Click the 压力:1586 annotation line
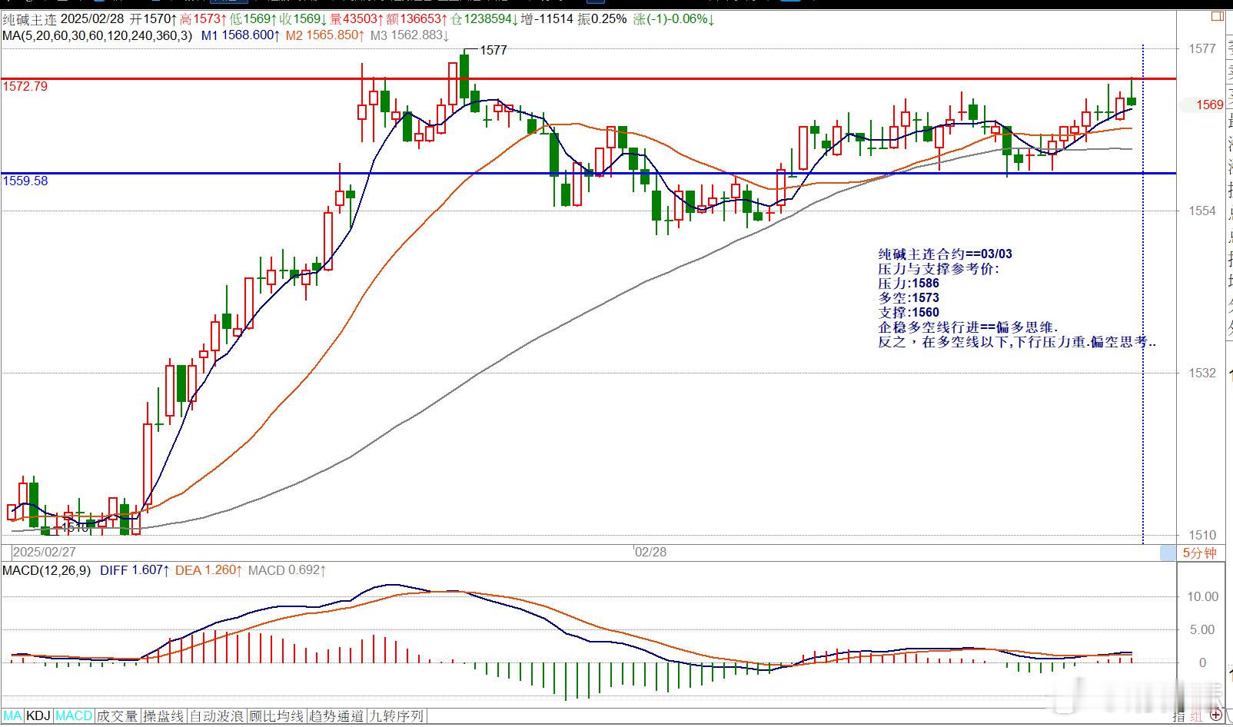The width and height of the screenshot is (1233, 727). [909, 283]
